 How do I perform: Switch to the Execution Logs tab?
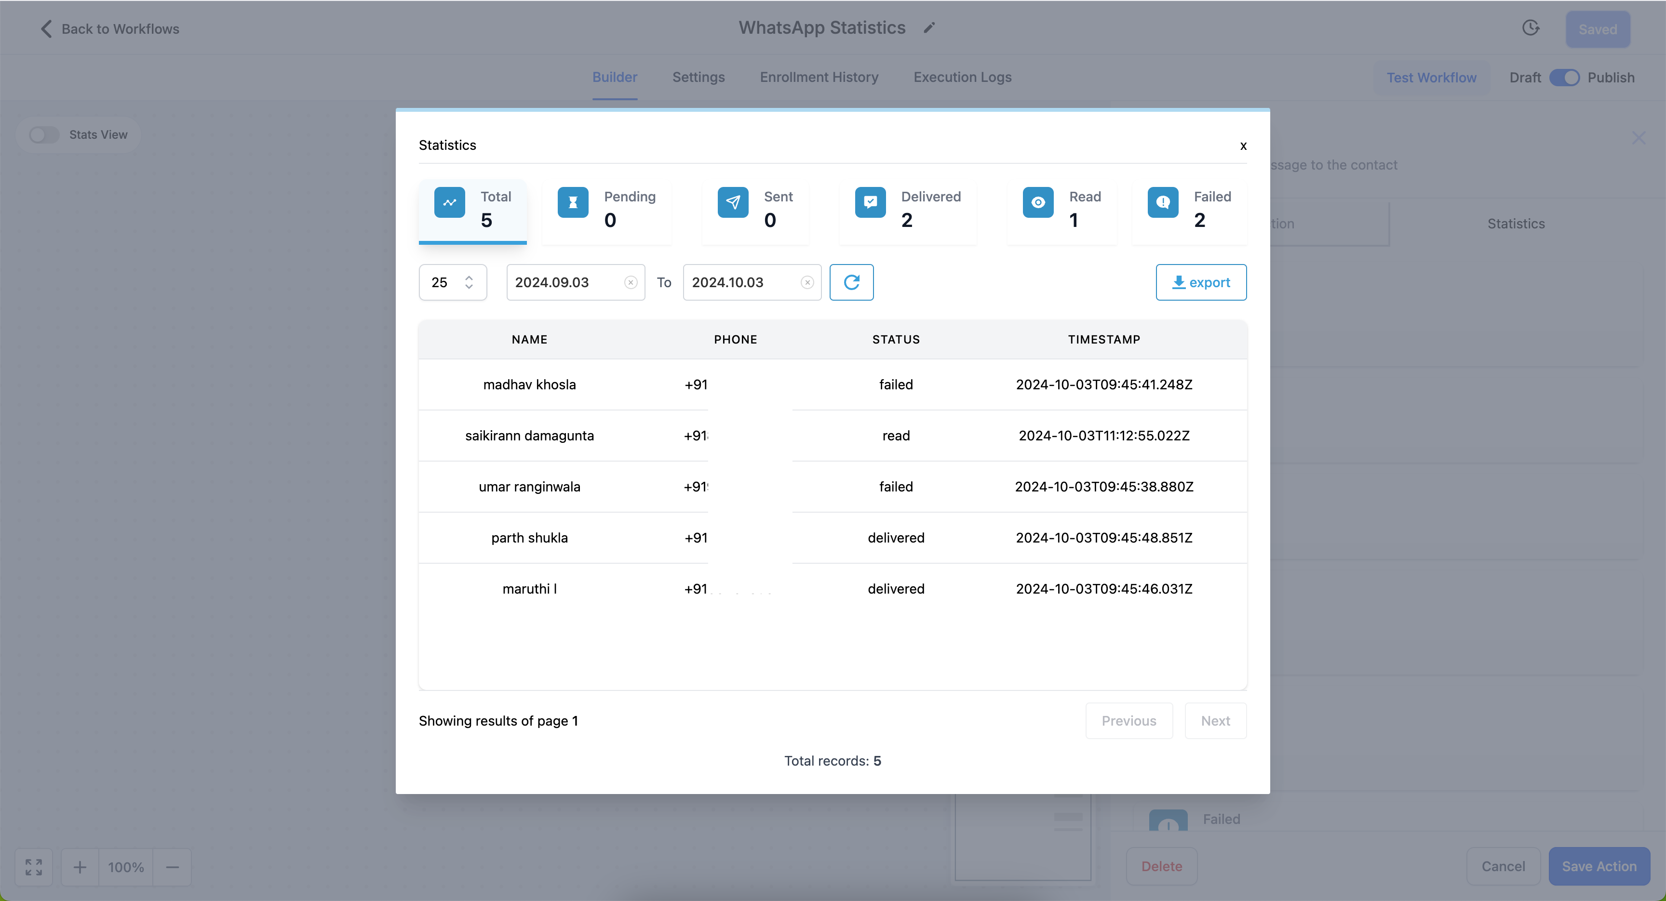point(962,77)
